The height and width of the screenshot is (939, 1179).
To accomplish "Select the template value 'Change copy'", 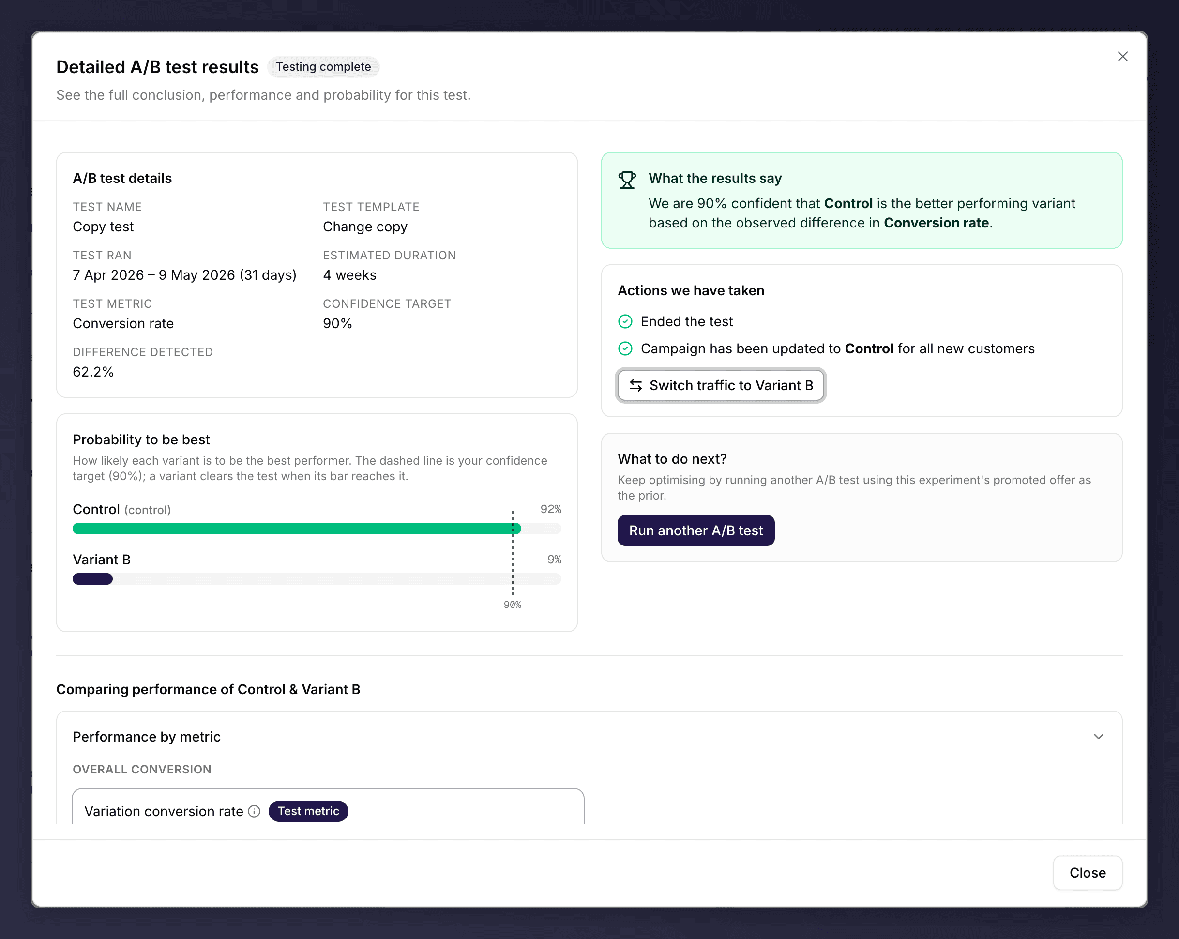I will click(x=365, y=227).
